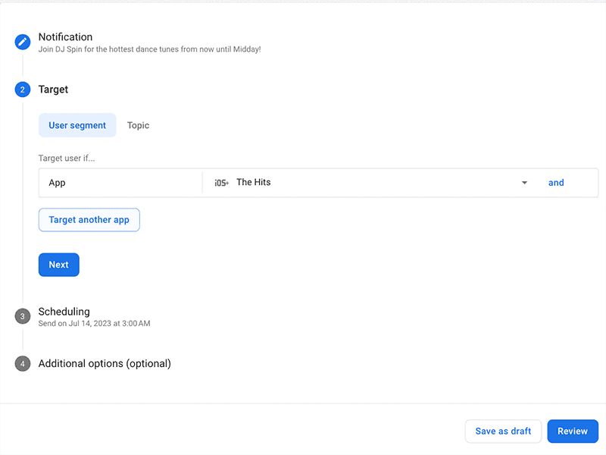Expand the Scheduling section

[x=64, y=312]
